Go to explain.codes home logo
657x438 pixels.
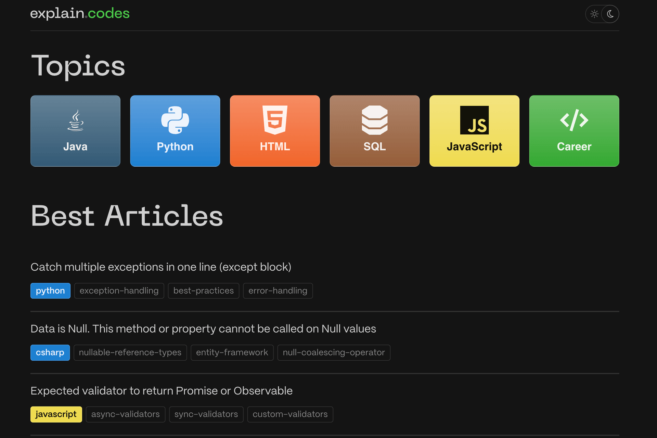80,14
